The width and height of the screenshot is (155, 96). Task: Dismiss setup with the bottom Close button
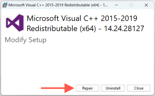(x=139, y=88)
